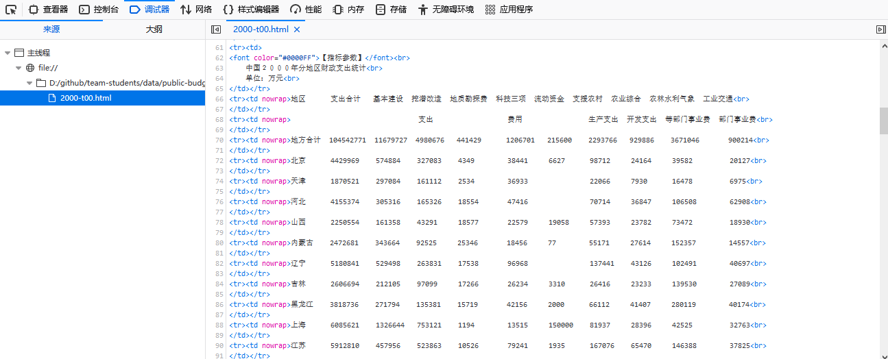Click the value 4429969 in 北京 row

(345, 160)
